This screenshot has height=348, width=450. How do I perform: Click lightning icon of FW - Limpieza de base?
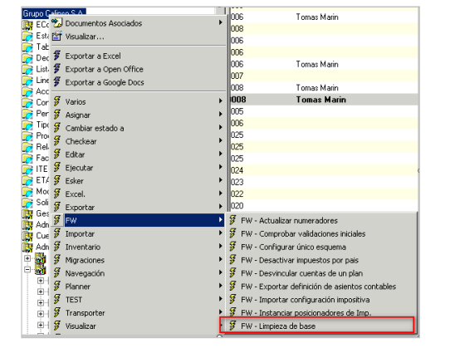coord(232,326)
